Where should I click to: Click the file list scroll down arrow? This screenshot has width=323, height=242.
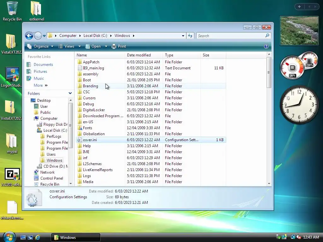[x=269, y=184]
